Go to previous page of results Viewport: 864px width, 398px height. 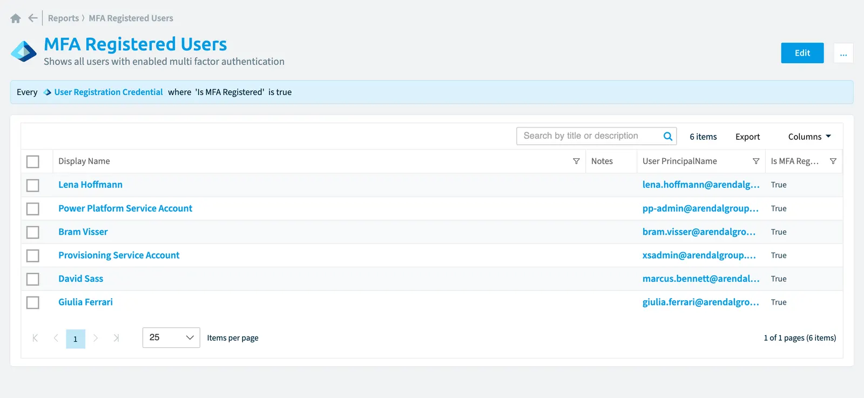coord(56,338)
